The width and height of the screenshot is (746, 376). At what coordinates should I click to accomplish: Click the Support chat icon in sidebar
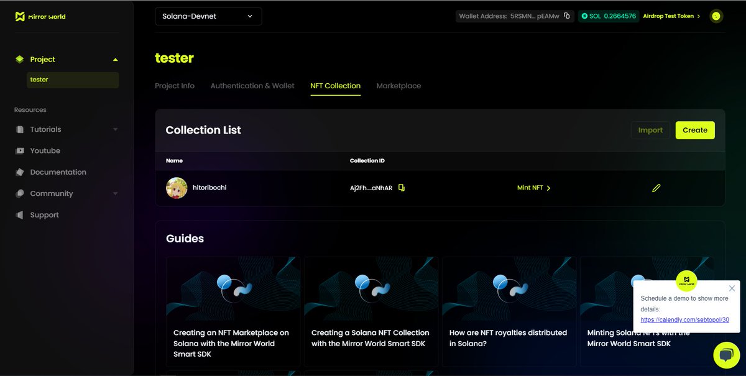pos(19,215)
